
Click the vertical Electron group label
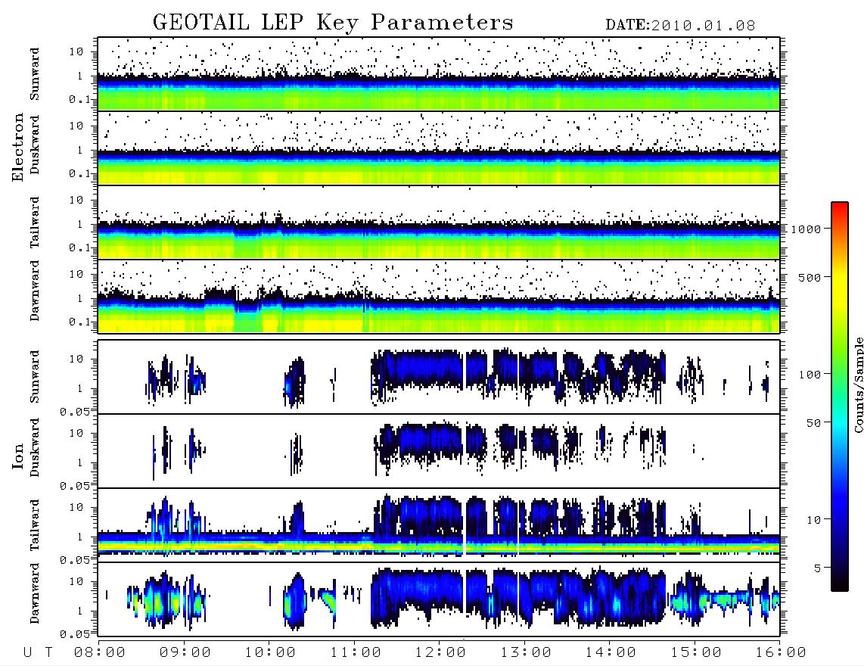pos(17,147)
